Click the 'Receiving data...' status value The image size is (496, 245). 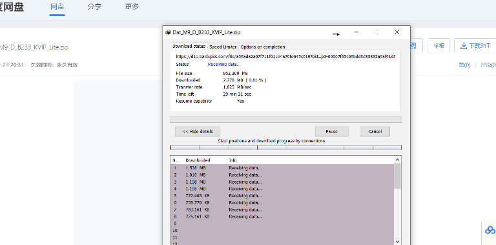pos(224,64)
